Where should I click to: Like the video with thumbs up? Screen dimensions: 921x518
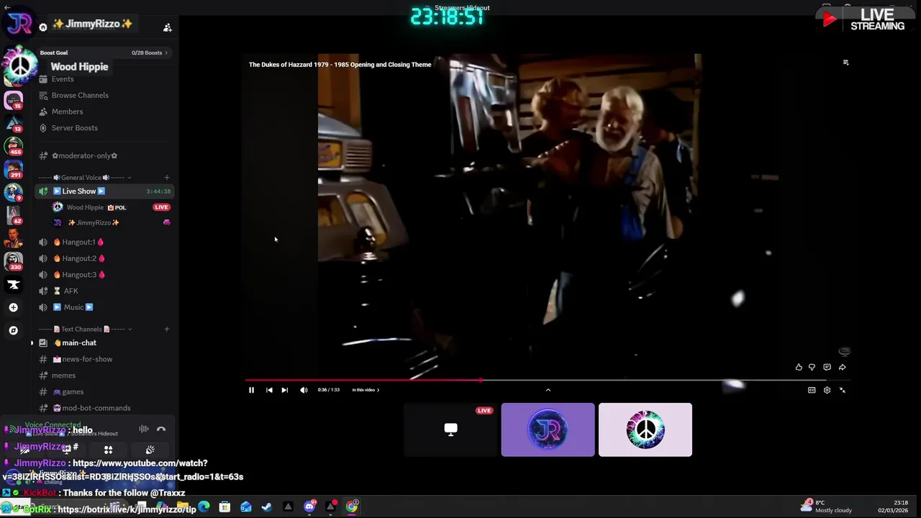[799, 367]
